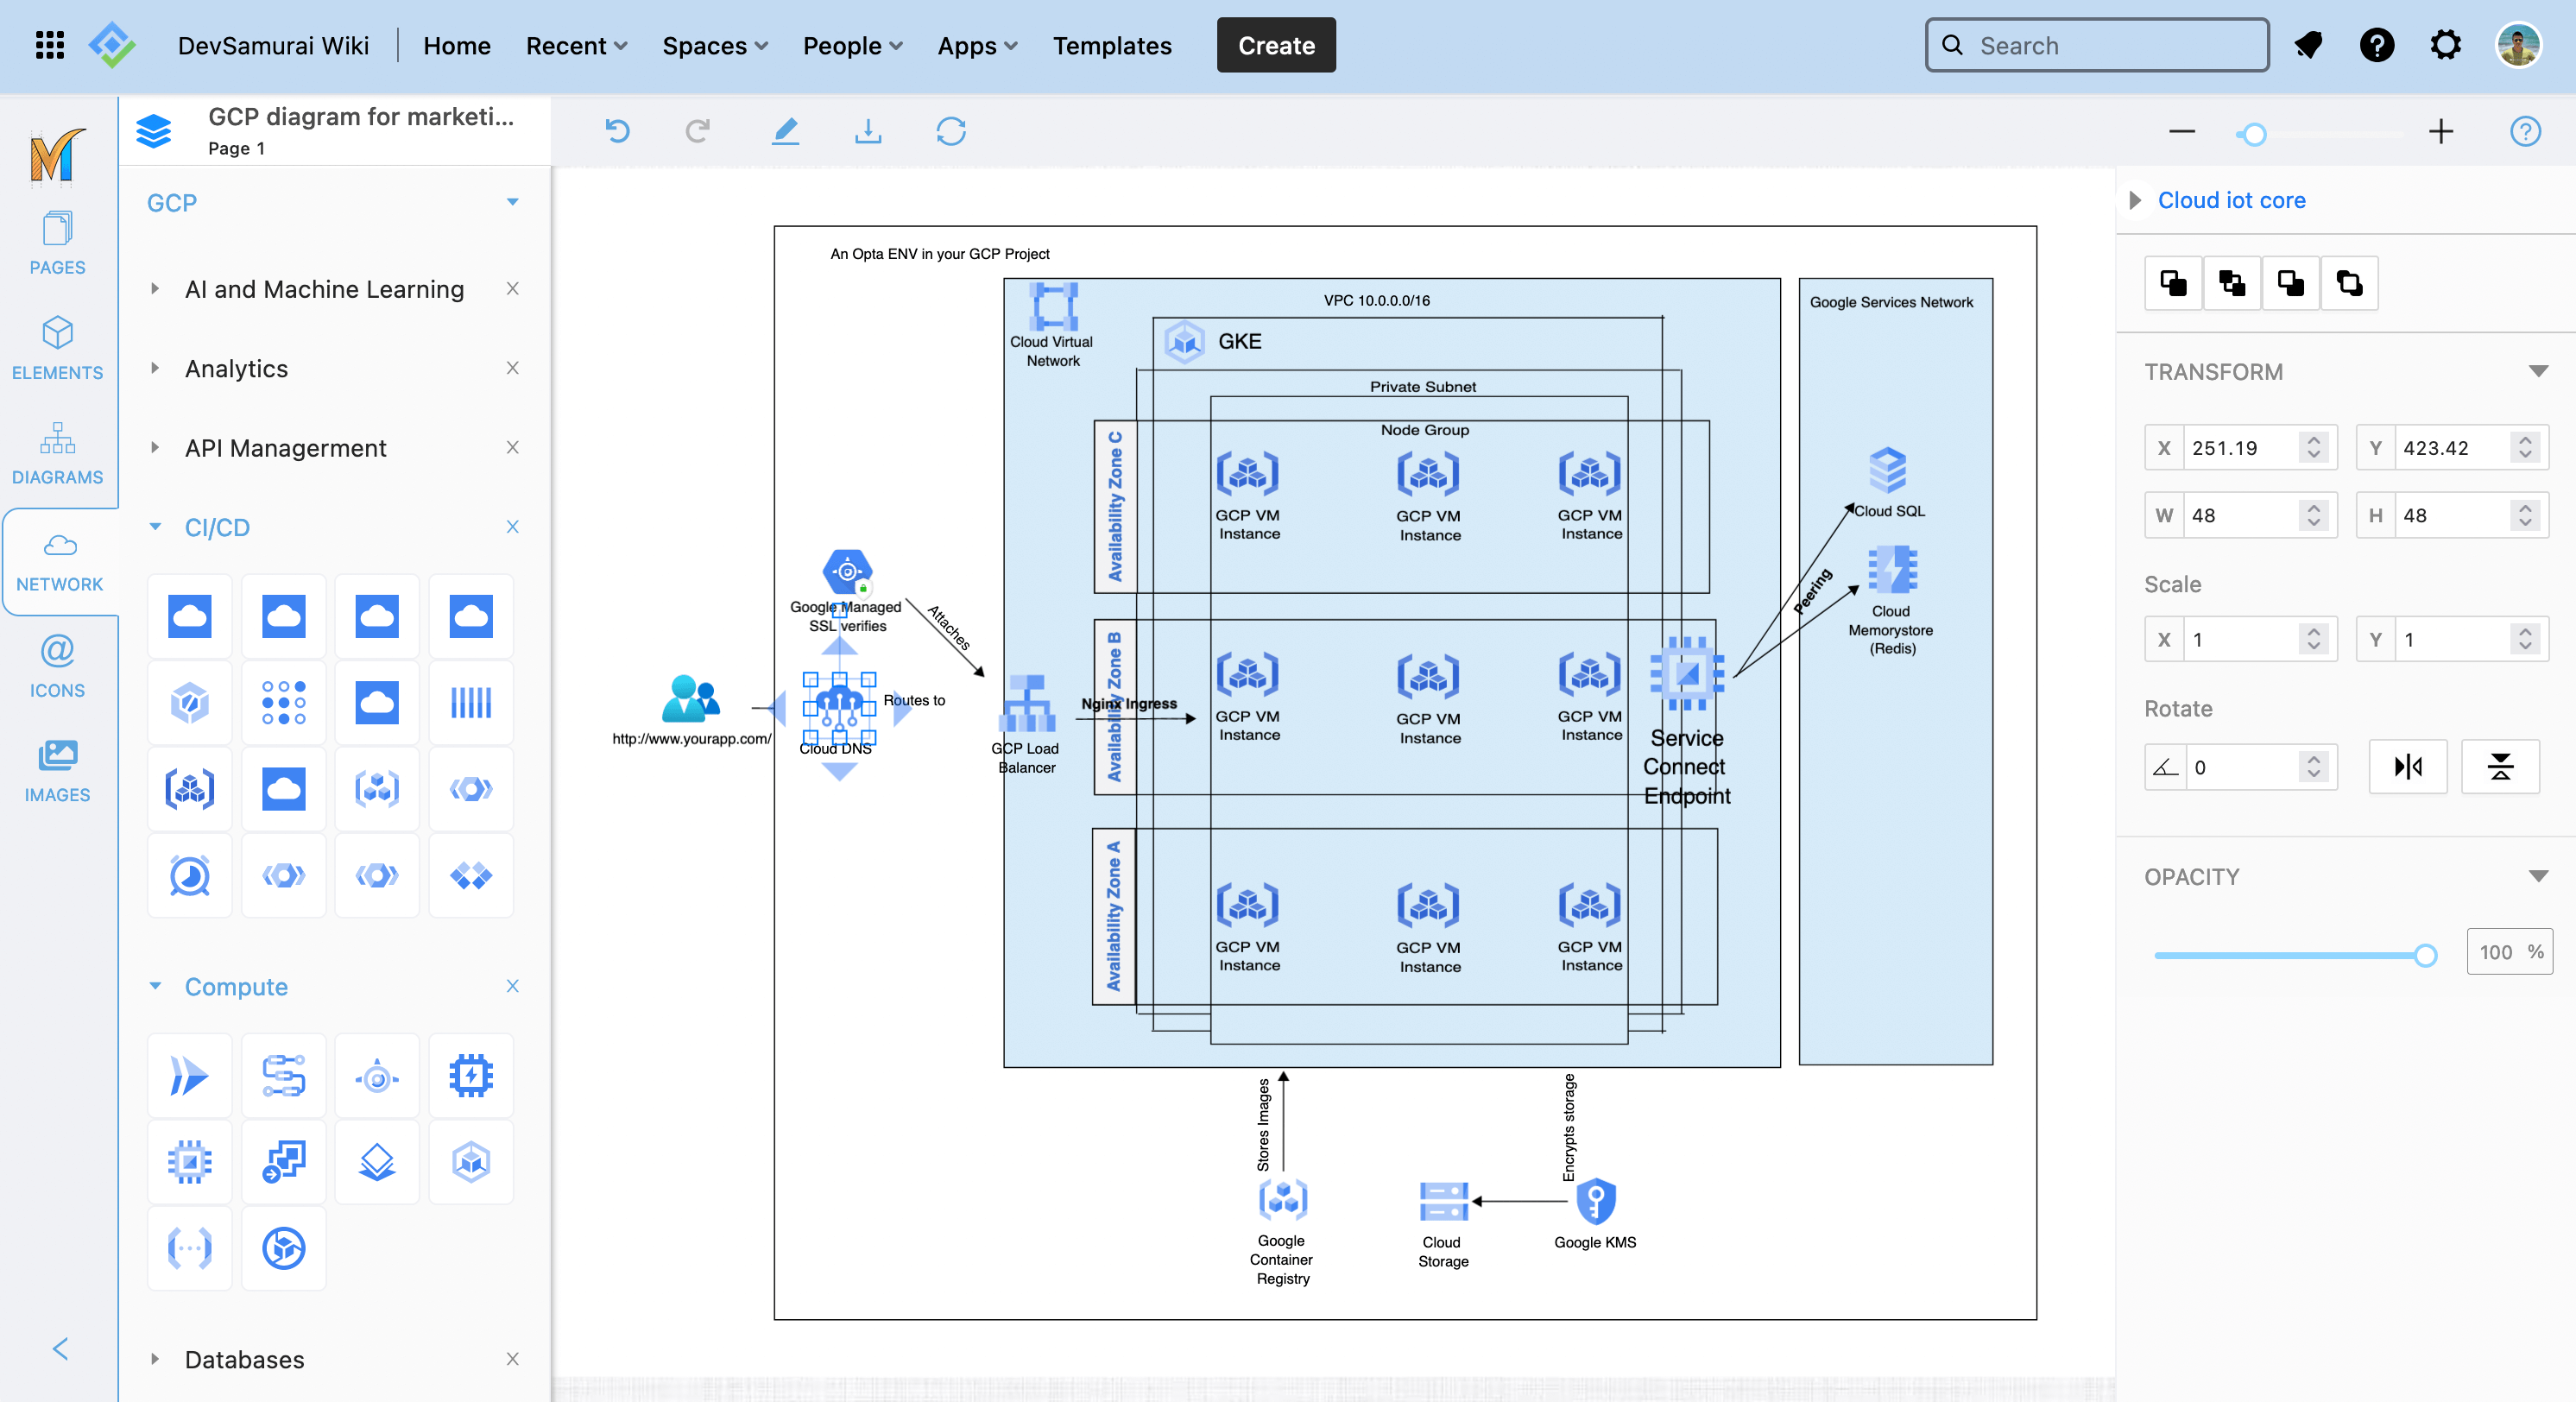Click the redo arrow in toolbar
Screen dimensions: 2576x1402
pos(698,131)
